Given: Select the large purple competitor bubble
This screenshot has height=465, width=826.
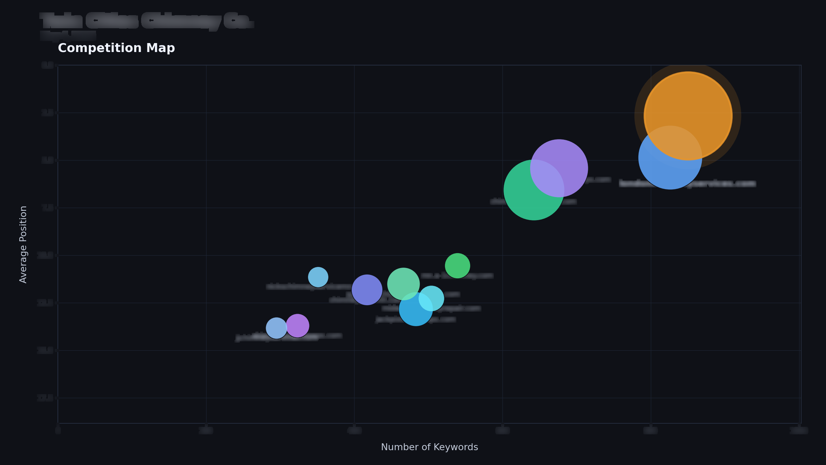Looking at the screenshot, I should pos(559,168).
